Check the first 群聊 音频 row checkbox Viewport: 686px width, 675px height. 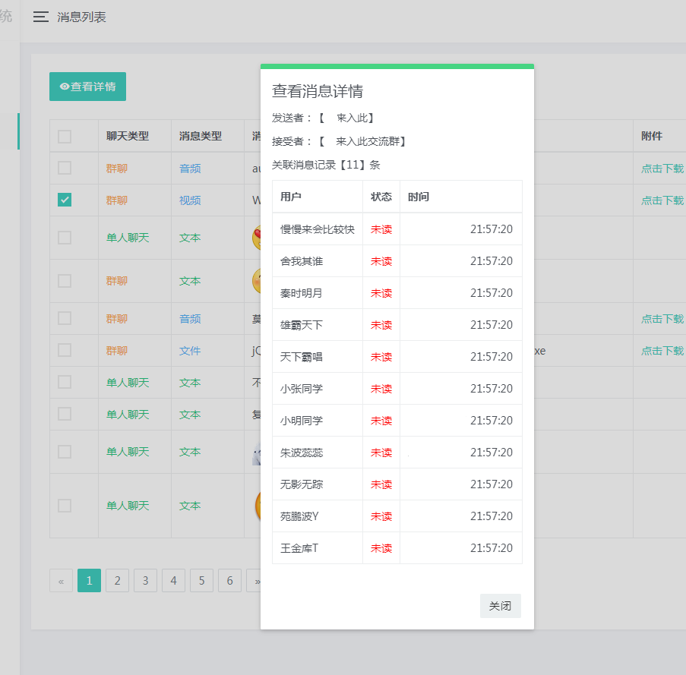pos(65,168)
